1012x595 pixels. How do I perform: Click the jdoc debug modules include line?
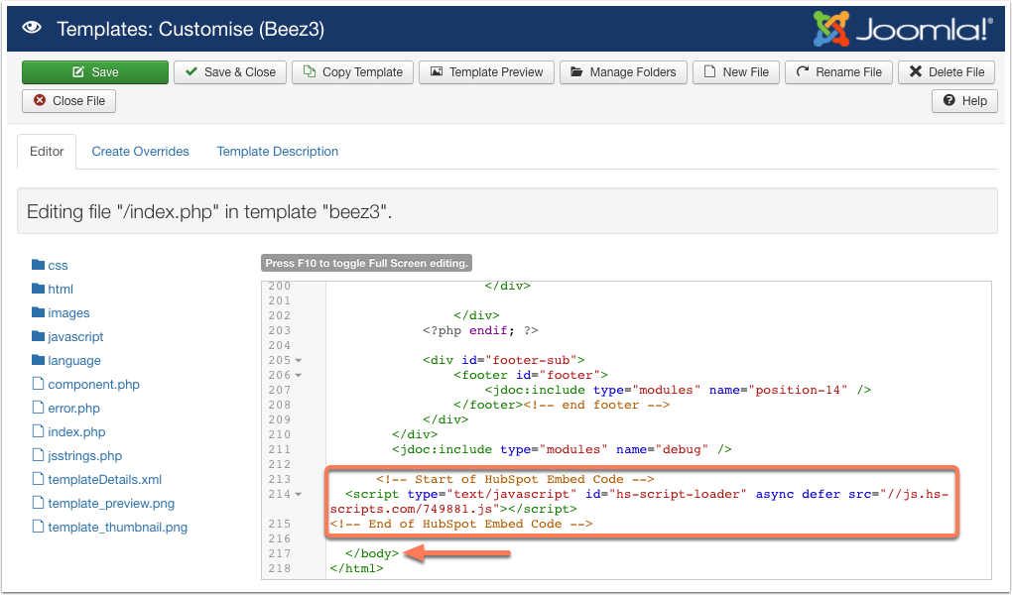562,450
